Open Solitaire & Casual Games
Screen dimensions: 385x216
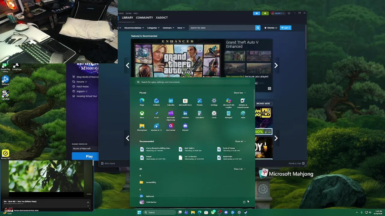coord(243,103)
